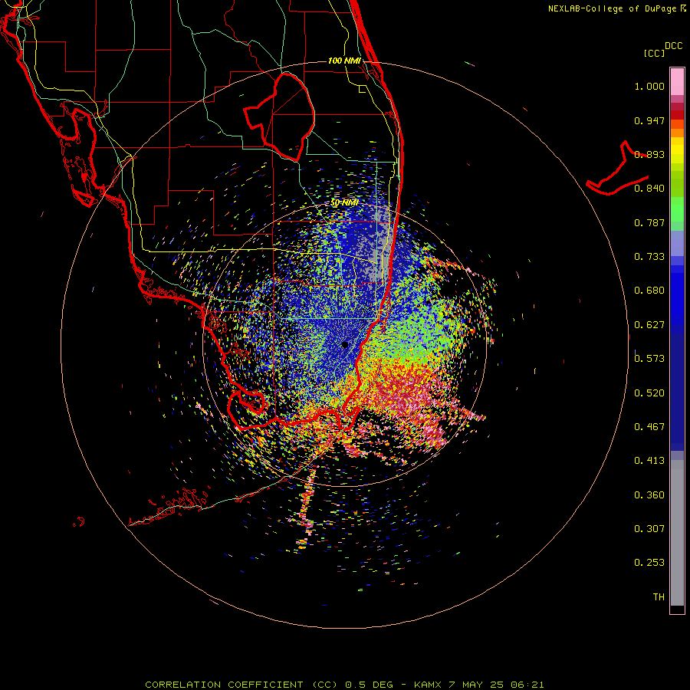Image resolution: width=690 pixels, height=690 pixels.
Task: Click the 0.520 color scale value
Action: 649,393
